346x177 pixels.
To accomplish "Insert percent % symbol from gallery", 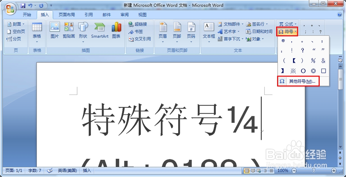I will (313, 60).
